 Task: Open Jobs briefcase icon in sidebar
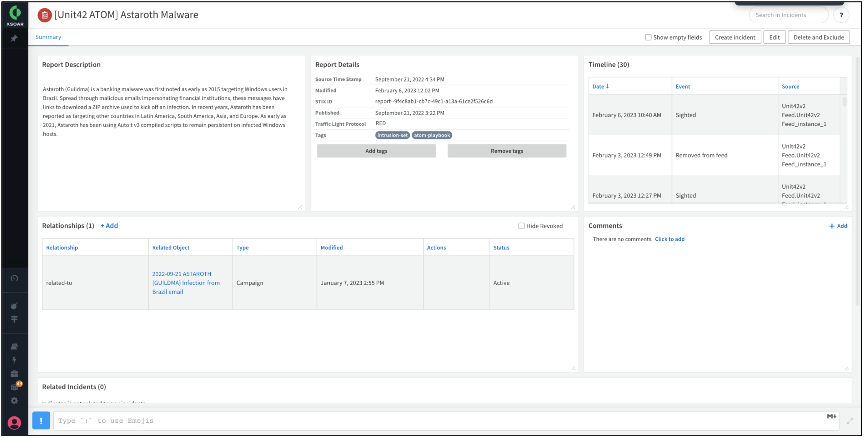click(x=14, y=374)
